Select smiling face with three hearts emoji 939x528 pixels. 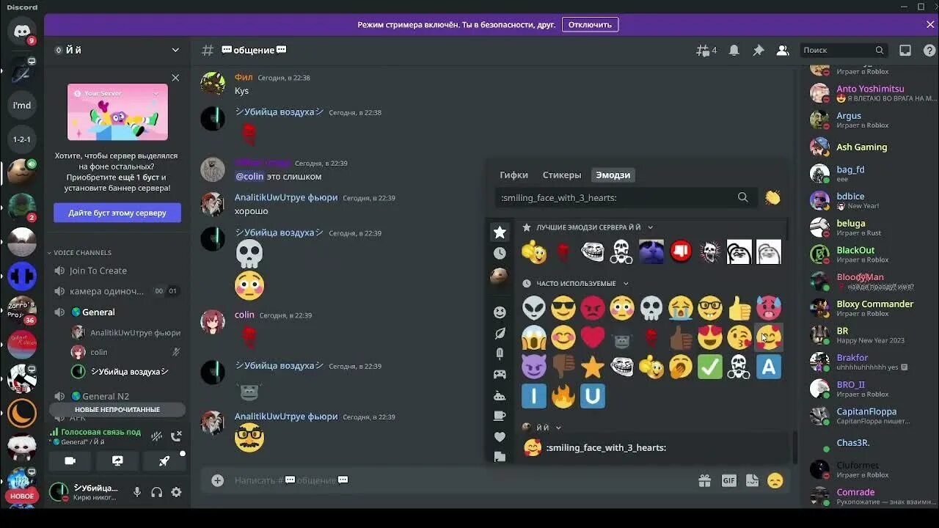coord(769,337)
